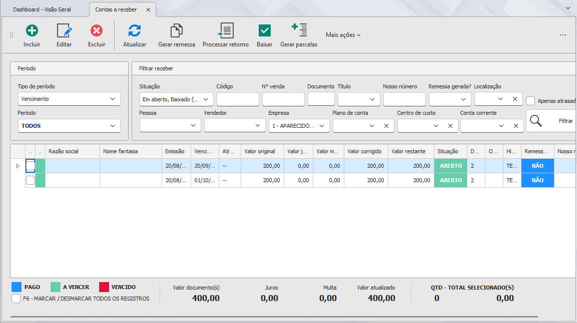Image resolution: width=577 pixels, height=323 pixels.
Task: Click the Código input field
Action: [x=238, y=99]
